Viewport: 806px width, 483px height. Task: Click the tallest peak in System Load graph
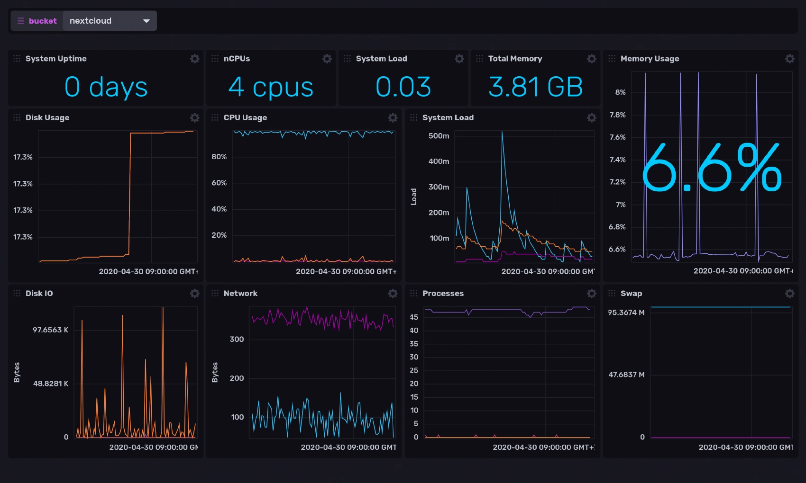[x=502, y=133]
